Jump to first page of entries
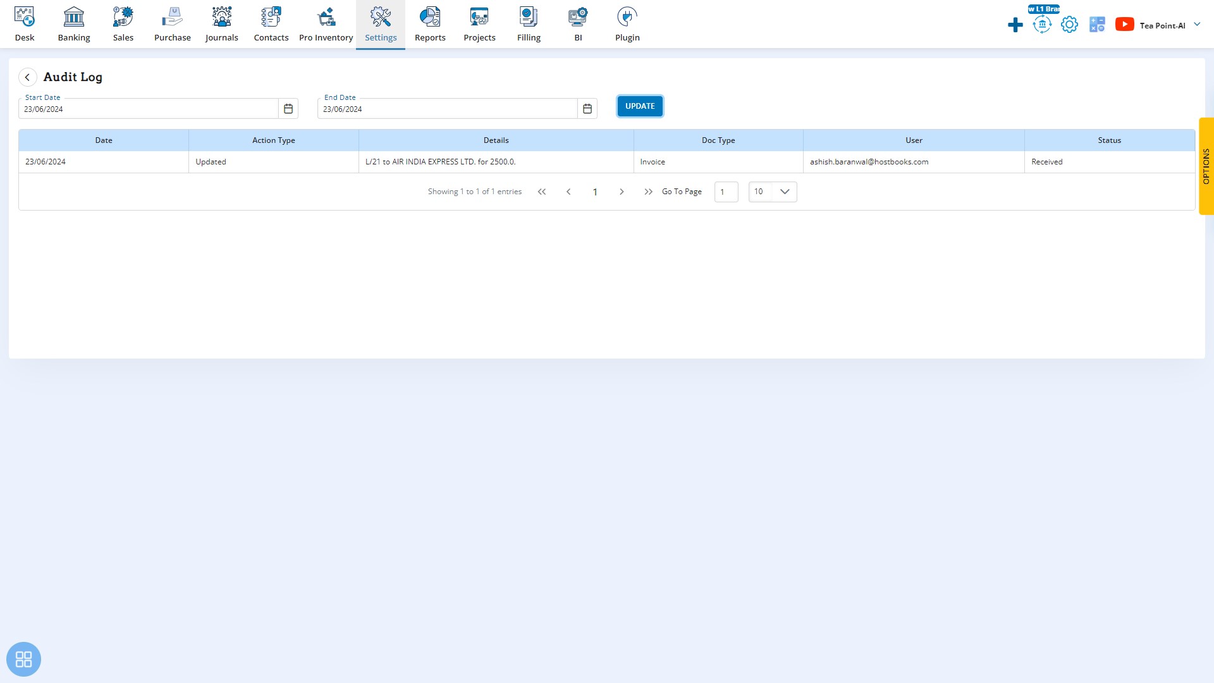Image resolution: width=1214 pixels, height=683 pixels. coord(542,192)
